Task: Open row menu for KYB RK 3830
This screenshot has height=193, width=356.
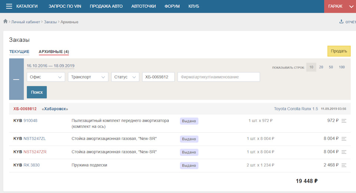Action: pyautogui.click(x=344, y=165)
